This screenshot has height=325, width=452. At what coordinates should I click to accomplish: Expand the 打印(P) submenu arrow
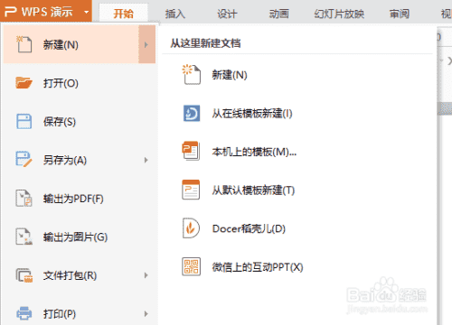pyautogui.click(x=146, y=314)
